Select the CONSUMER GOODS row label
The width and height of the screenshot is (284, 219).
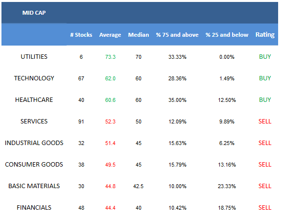(x=34, y=165)
